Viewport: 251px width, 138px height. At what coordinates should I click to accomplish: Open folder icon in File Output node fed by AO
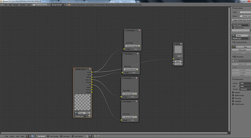click(x=136, y=117)
